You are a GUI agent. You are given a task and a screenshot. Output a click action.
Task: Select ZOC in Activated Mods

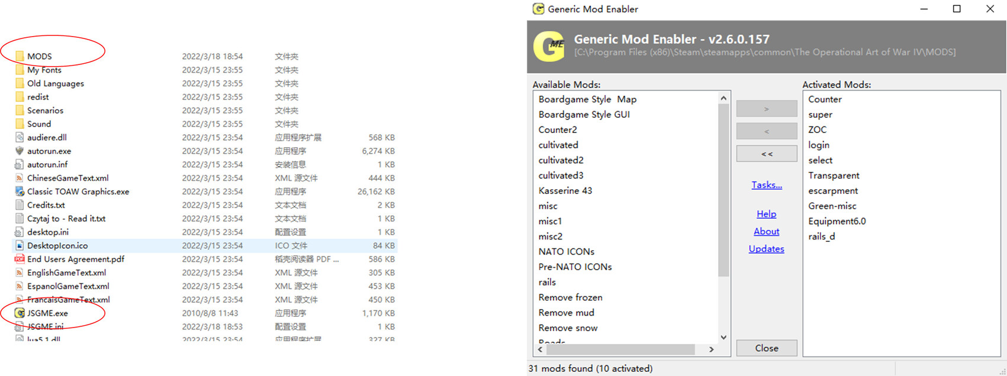tap(817, 130)
